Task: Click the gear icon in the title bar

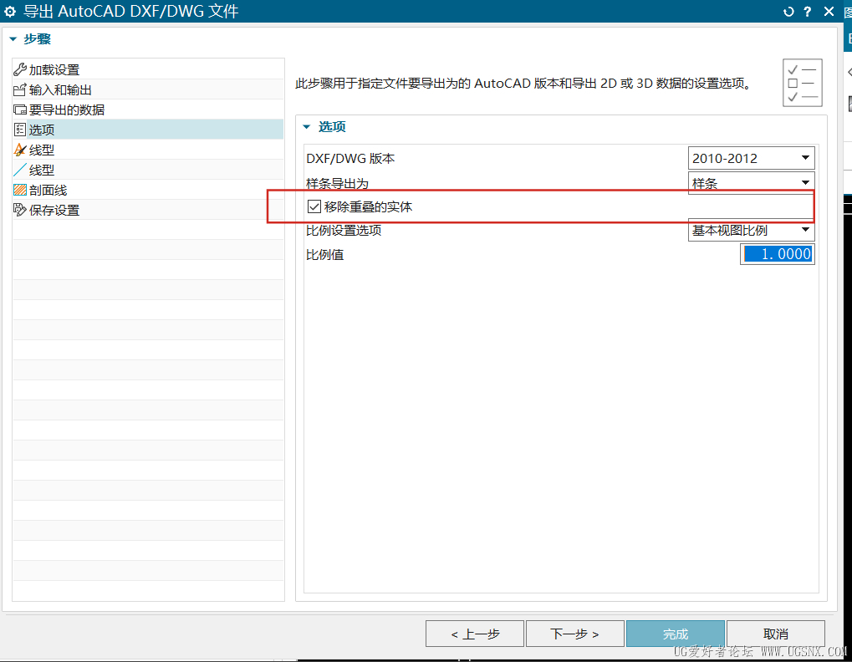Action: (10, 12)
